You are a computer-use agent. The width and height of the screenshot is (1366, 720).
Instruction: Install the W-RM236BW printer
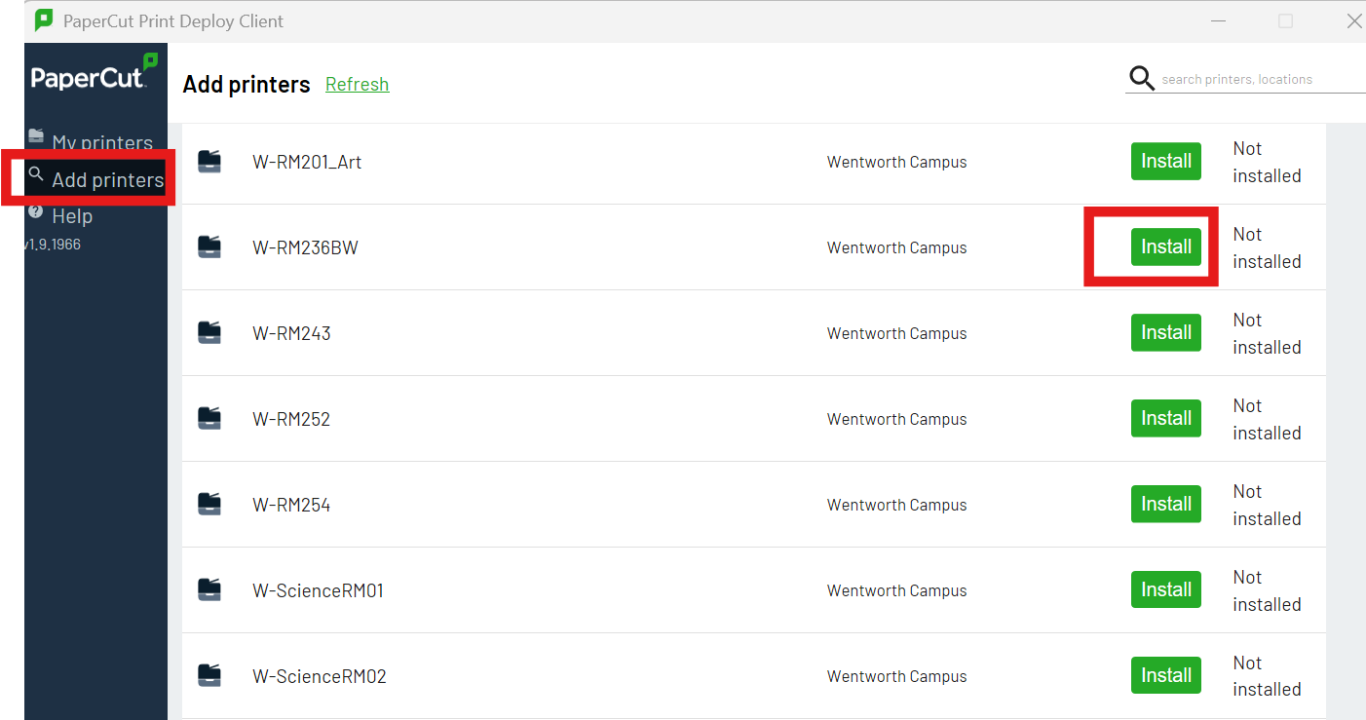pyautogui.click(x=1166, y=247)
